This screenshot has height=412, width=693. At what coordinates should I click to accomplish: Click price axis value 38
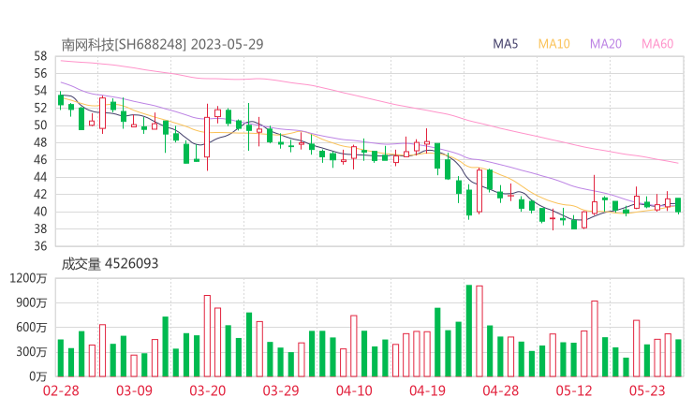tap(40, 229)
